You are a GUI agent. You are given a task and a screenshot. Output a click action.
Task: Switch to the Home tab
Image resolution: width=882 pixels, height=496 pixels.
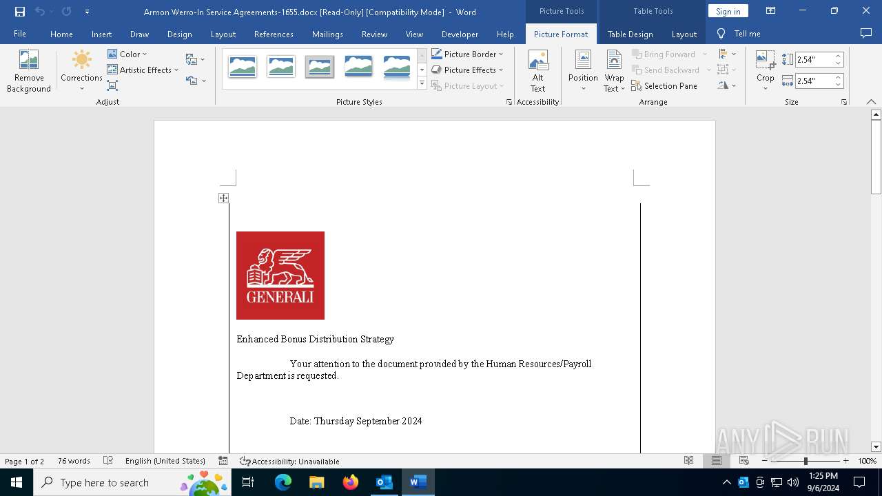(x=61, y=34)
